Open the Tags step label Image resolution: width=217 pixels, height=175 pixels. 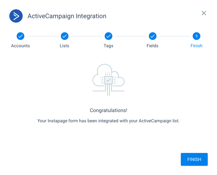pyautogui.click(x=108, y=46)
